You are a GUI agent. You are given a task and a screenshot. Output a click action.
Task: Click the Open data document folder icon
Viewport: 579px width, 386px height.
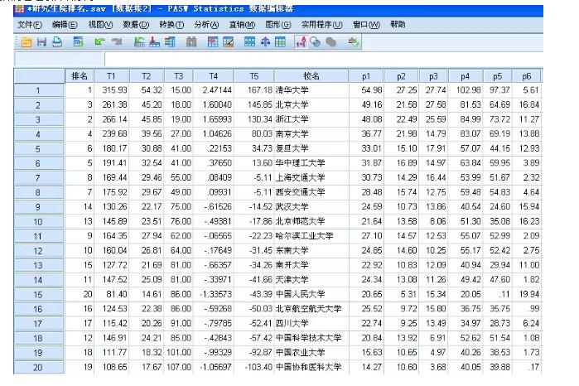click(27, 42)
